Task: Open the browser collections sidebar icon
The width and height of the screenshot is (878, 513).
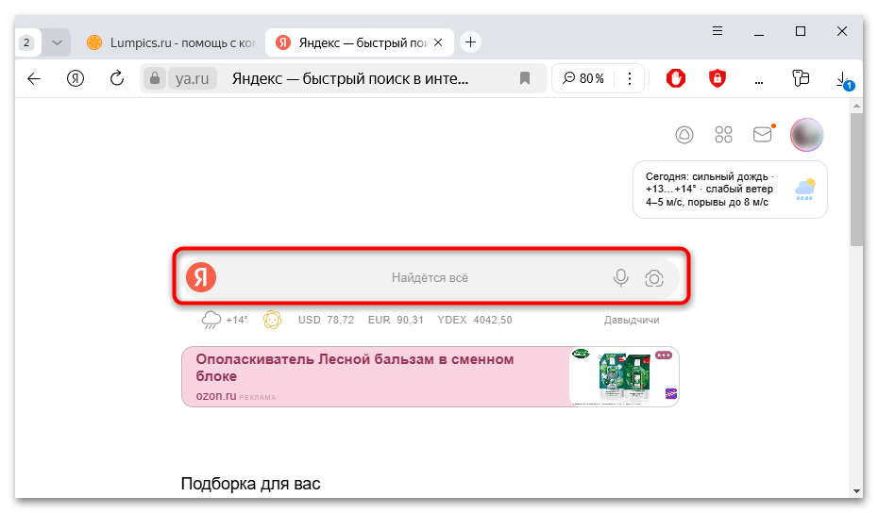Action: pyautogui.click(x=801, y=78)
